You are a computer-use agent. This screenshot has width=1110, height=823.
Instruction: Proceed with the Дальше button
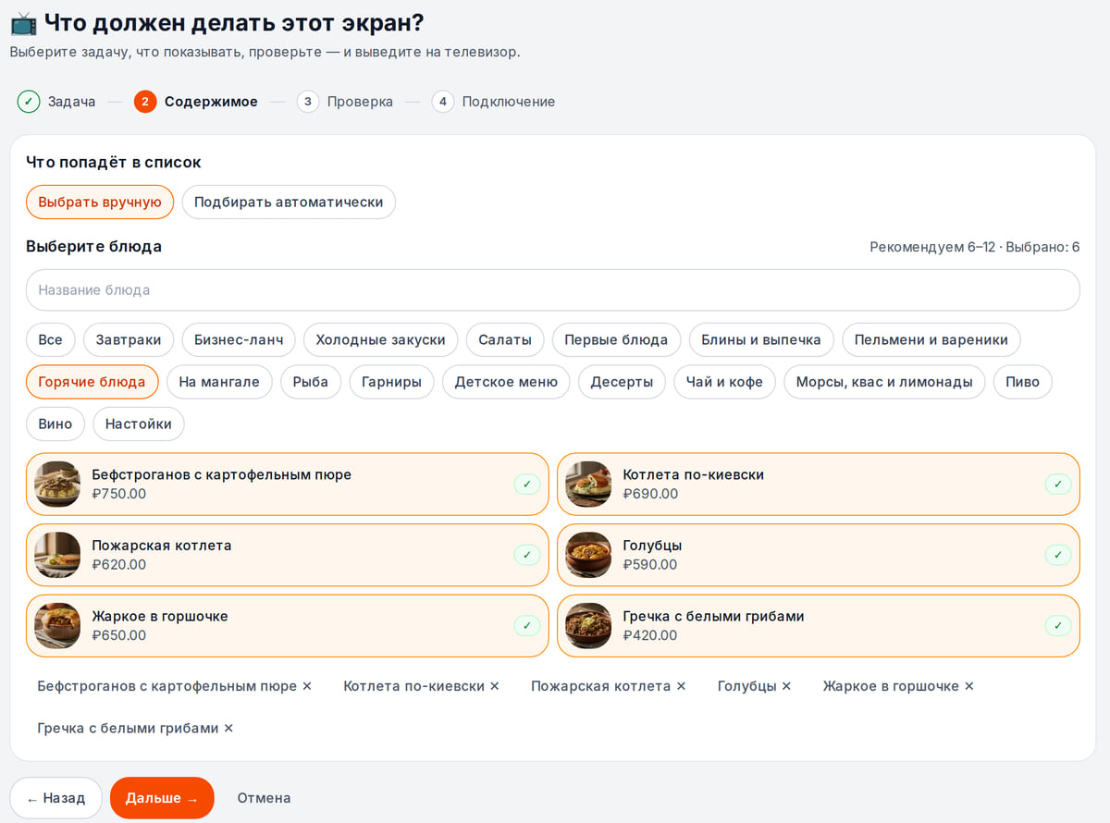(x=162, y=798)
